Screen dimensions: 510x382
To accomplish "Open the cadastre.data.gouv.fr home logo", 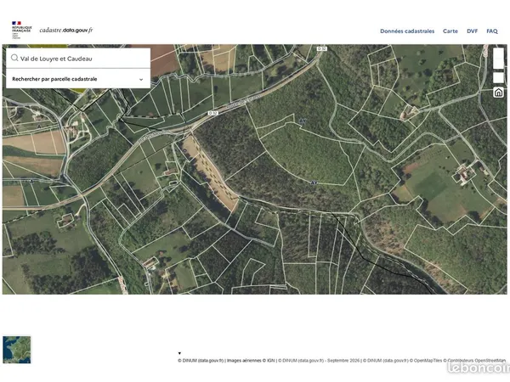I will pyautogui.click(x=66, y=30).
